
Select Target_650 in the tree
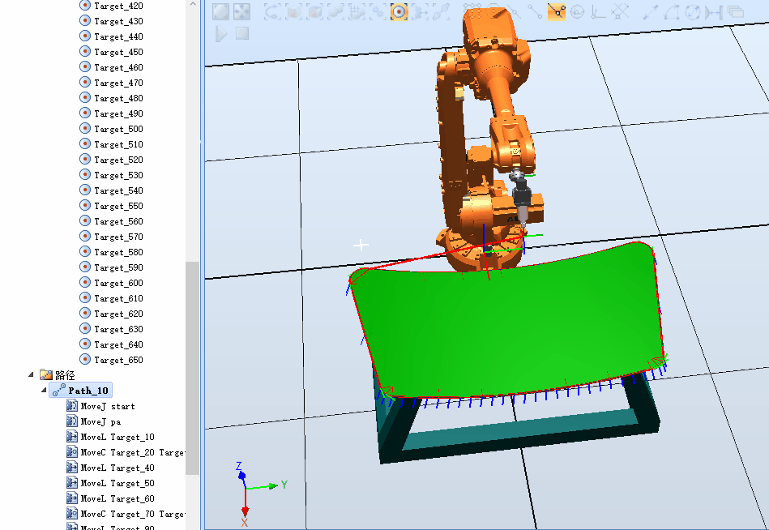point(118,359)
